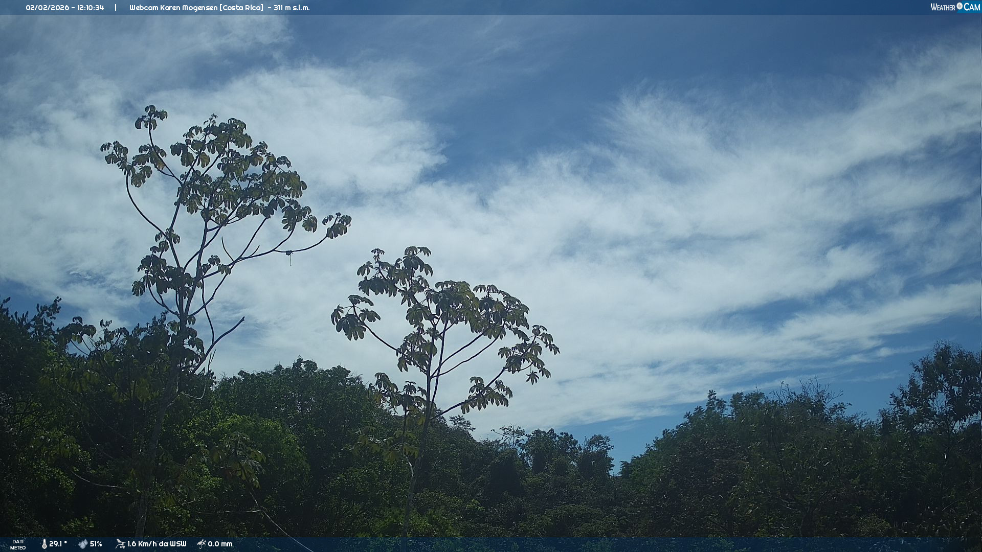Click the thermometer temperature icon
982x552 pixels.
pyautogui.click(x=44, y=544)
